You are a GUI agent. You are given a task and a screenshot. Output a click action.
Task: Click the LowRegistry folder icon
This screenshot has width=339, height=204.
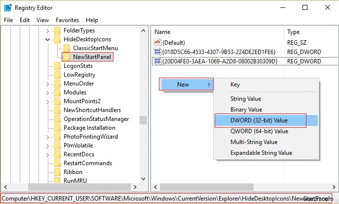point(58,75)
